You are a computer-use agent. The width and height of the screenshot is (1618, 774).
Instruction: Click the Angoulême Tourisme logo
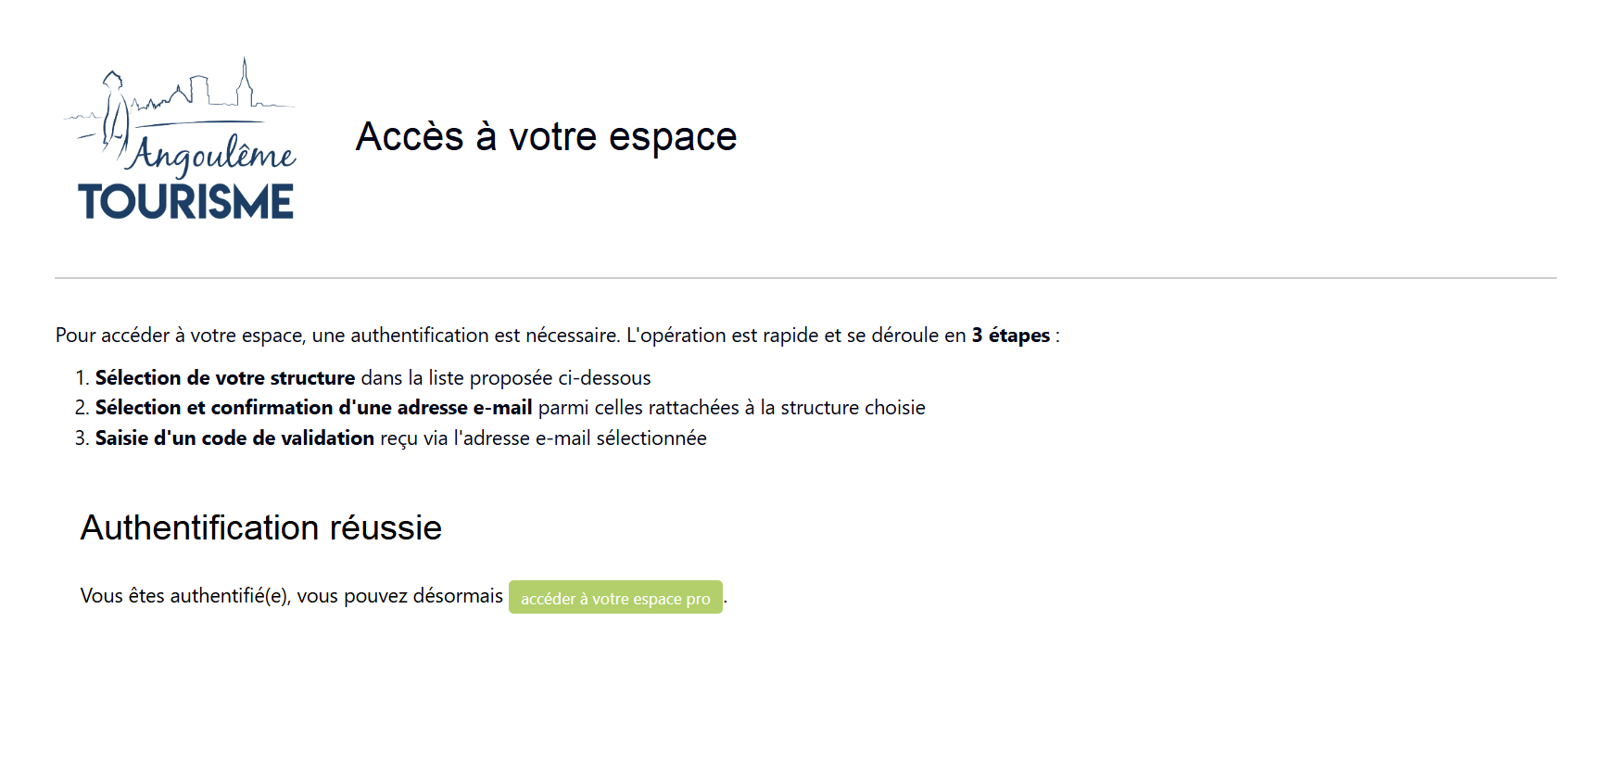pyautogui.click(x=182, y=139)
